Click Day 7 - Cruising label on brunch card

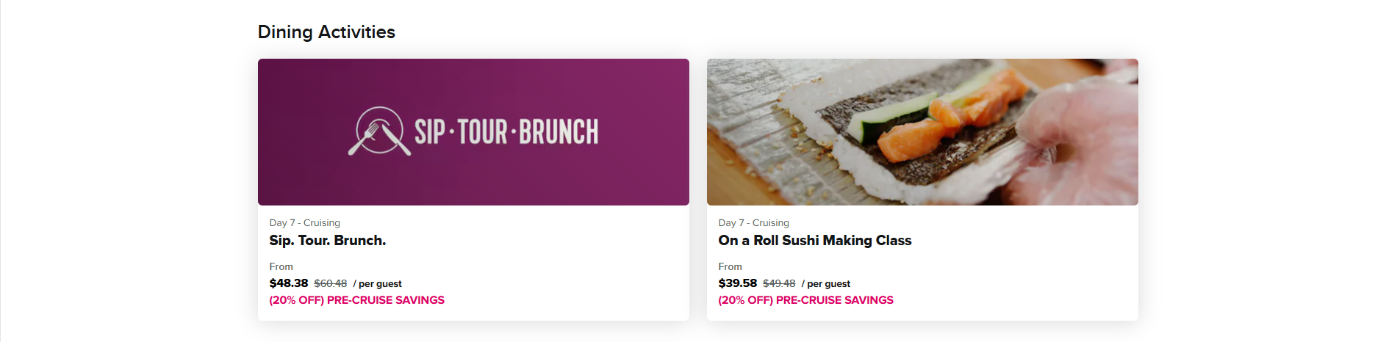point(304,223)
